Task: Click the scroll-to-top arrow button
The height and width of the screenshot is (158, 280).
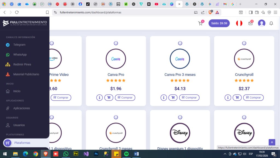Action: pyautogui.click(x=272, y=142)
